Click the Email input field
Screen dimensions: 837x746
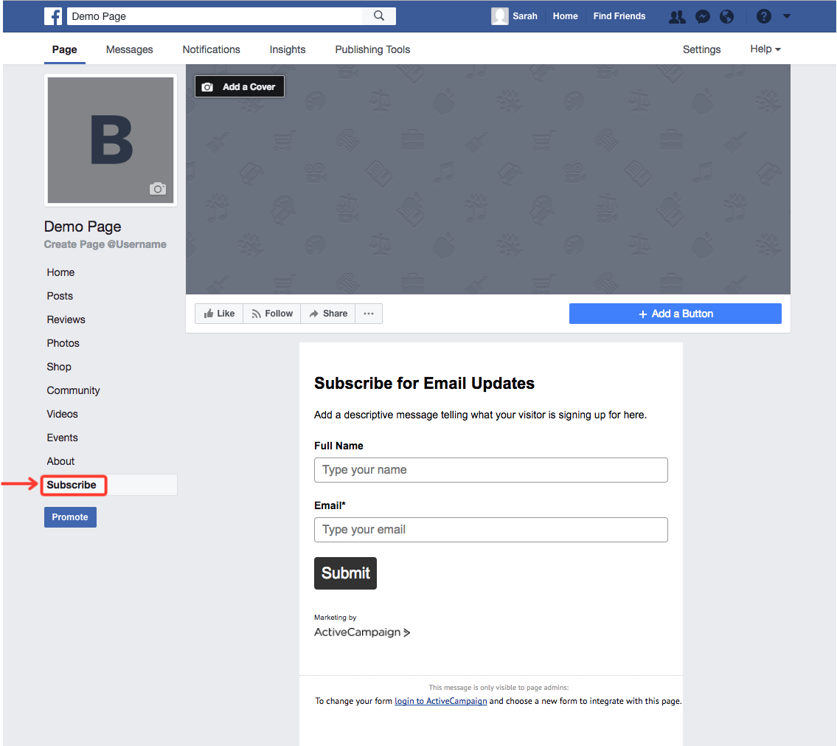[x=490, y=530]
